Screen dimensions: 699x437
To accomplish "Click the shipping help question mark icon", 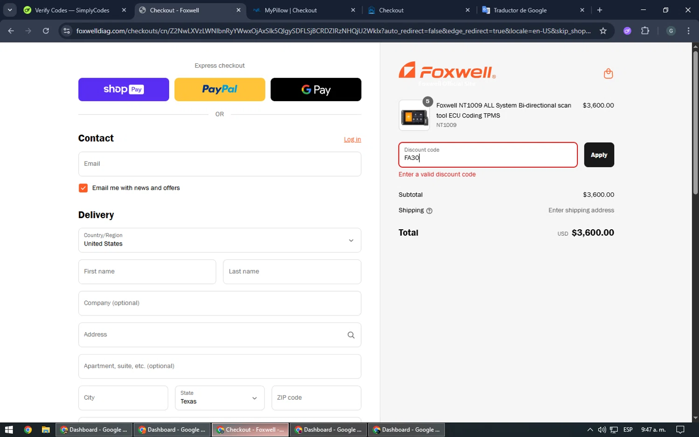I will pos(429,211).
